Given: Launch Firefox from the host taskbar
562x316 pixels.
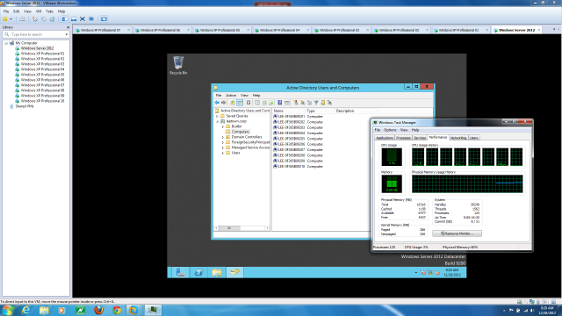Looking at the screenshot, I should (98, 310).
